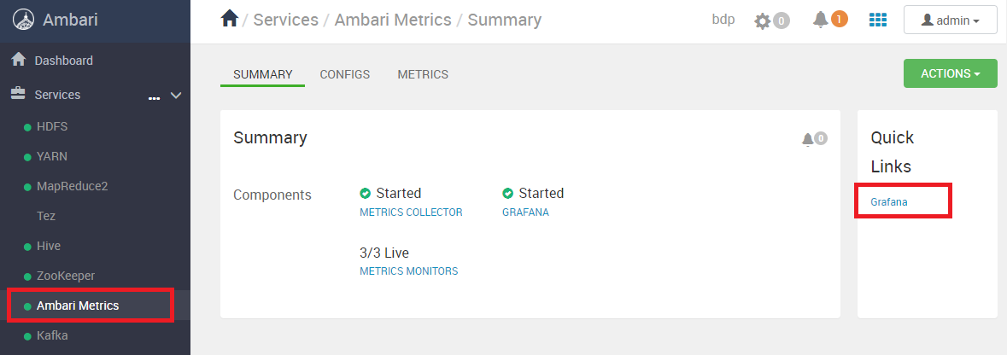Open background operations gear icon
The width and height of the screenshot is (1007, 355).
point(763,21)
